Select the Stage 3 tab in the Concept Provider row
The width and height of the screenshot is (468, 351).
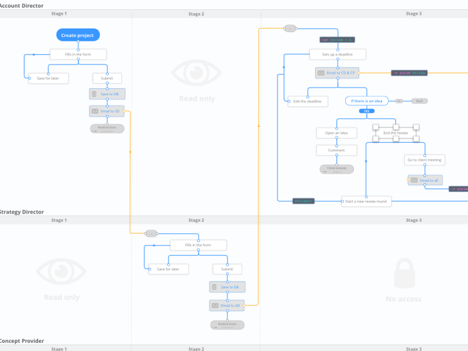[414, 348]
